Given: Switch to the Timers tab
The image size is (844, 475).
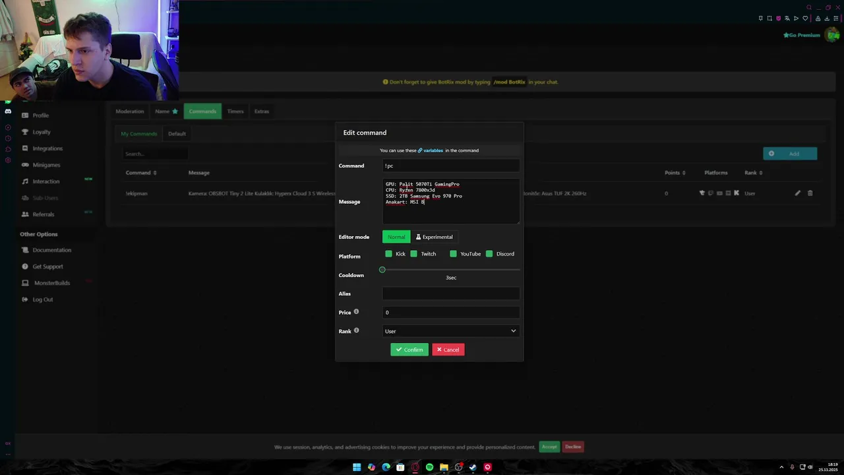Looking at the screenshot, I should click(x=235, y=111).
